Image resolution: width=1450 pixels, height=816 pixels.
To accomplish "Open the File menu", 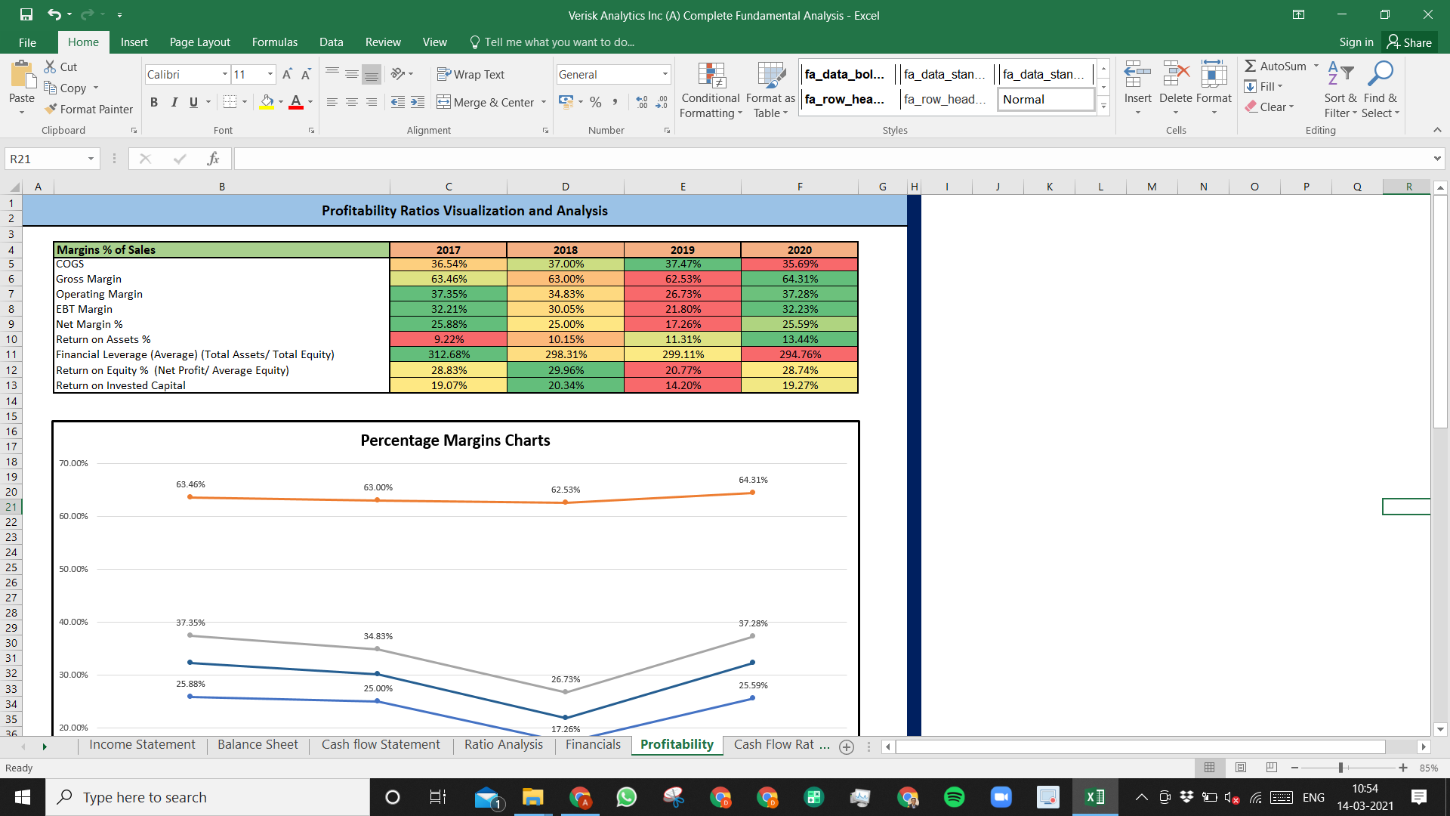I will click(x=27, y=42).
